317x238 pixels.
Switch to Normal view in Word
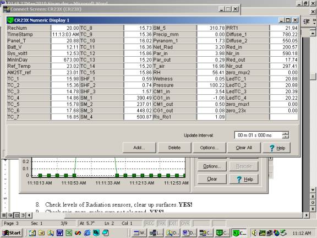coord(4,215)
